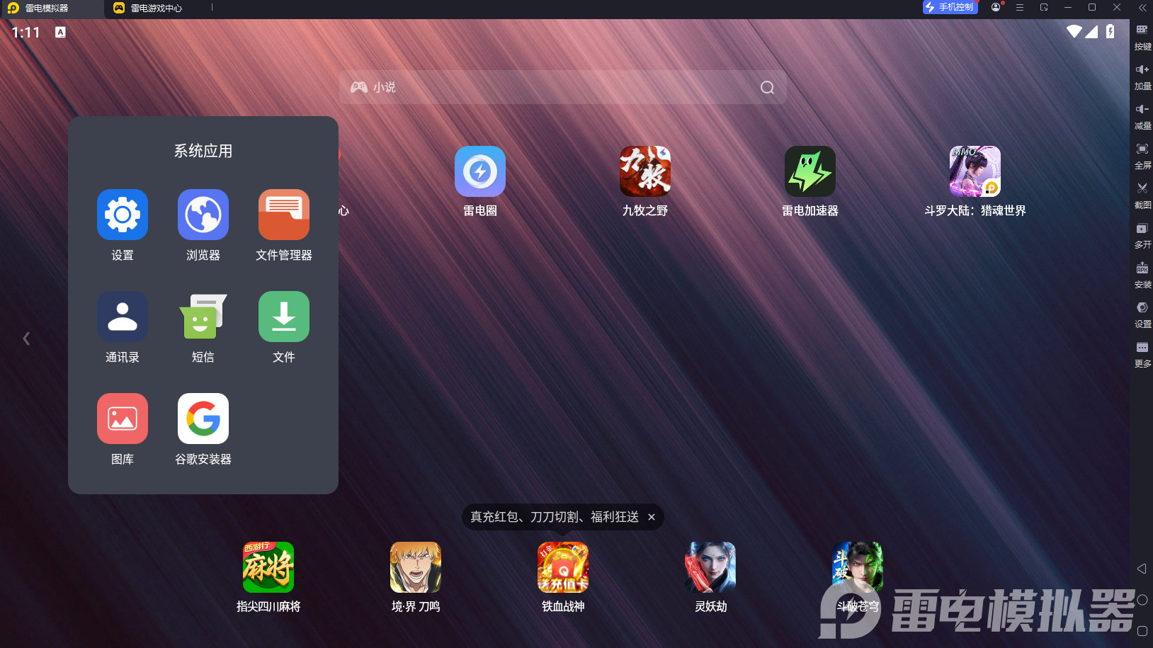Click the battery status icon

(1110, 31)
